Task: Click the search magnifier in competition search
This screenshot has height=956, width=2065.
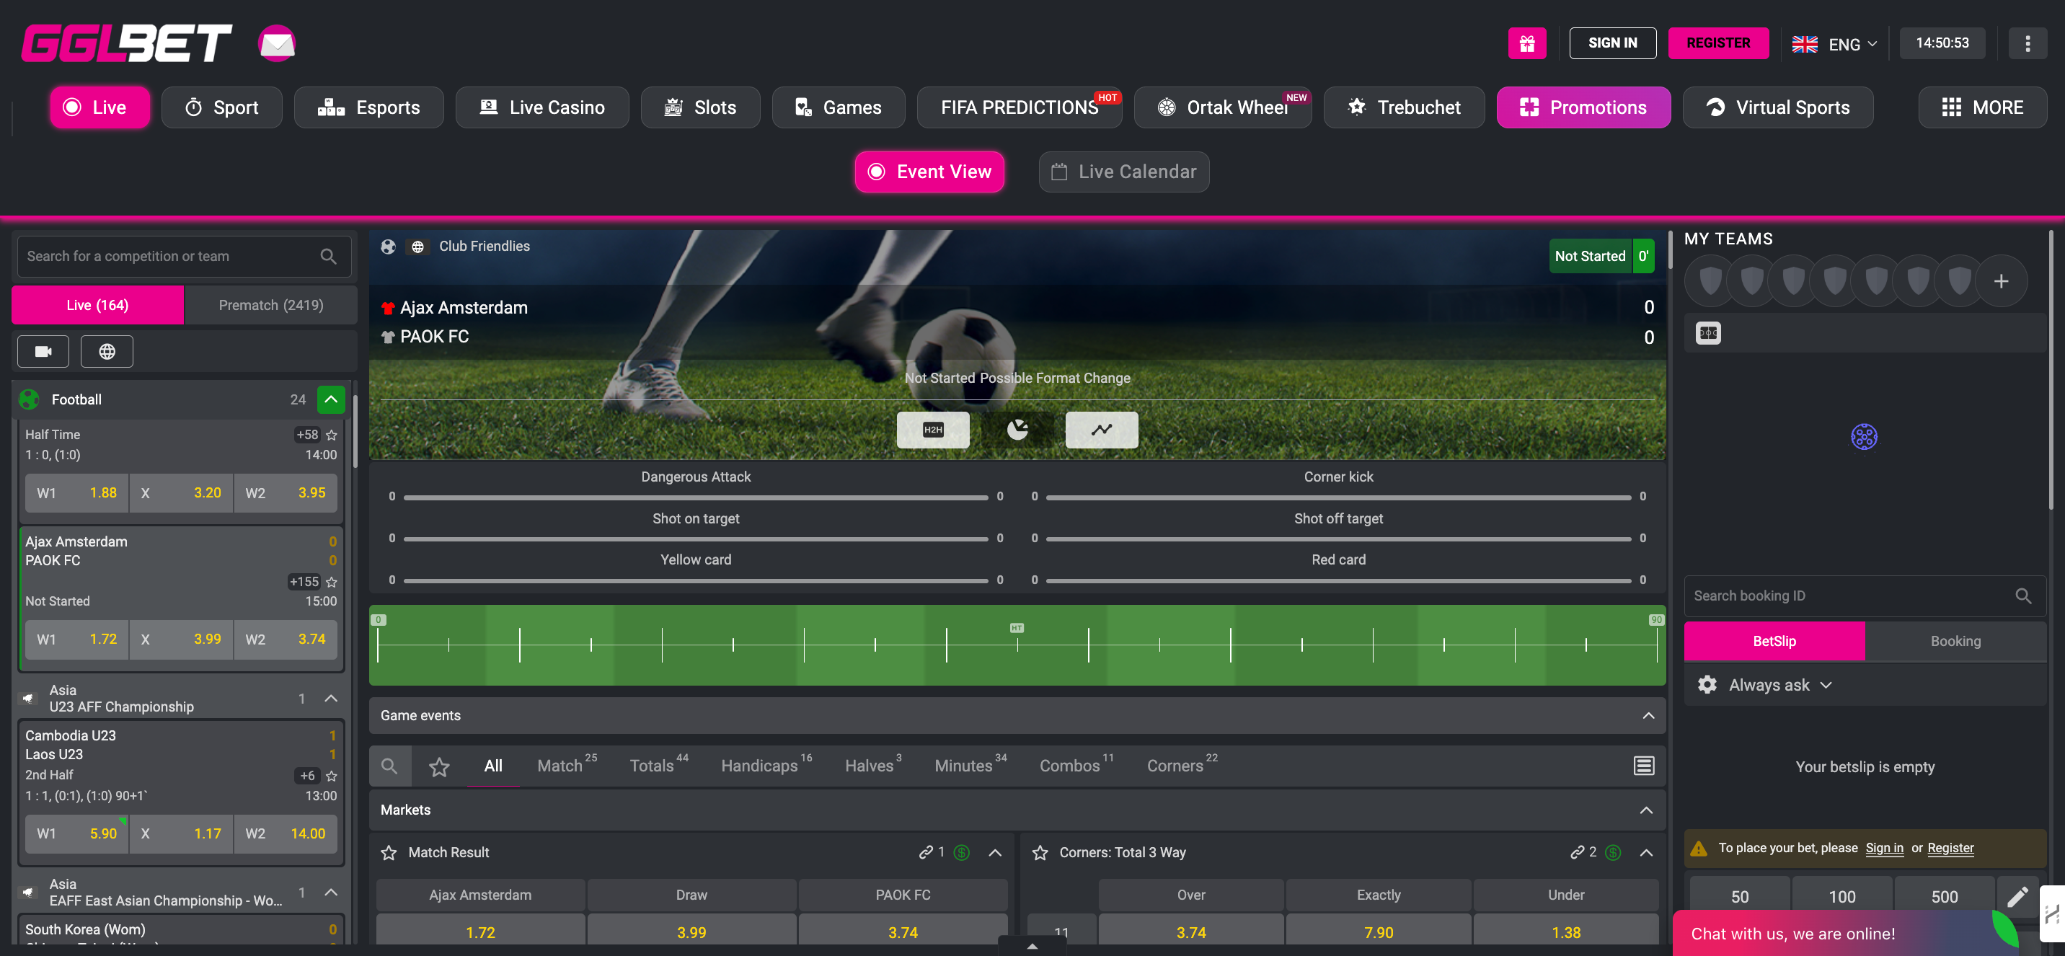Action: tap(328, 257)
